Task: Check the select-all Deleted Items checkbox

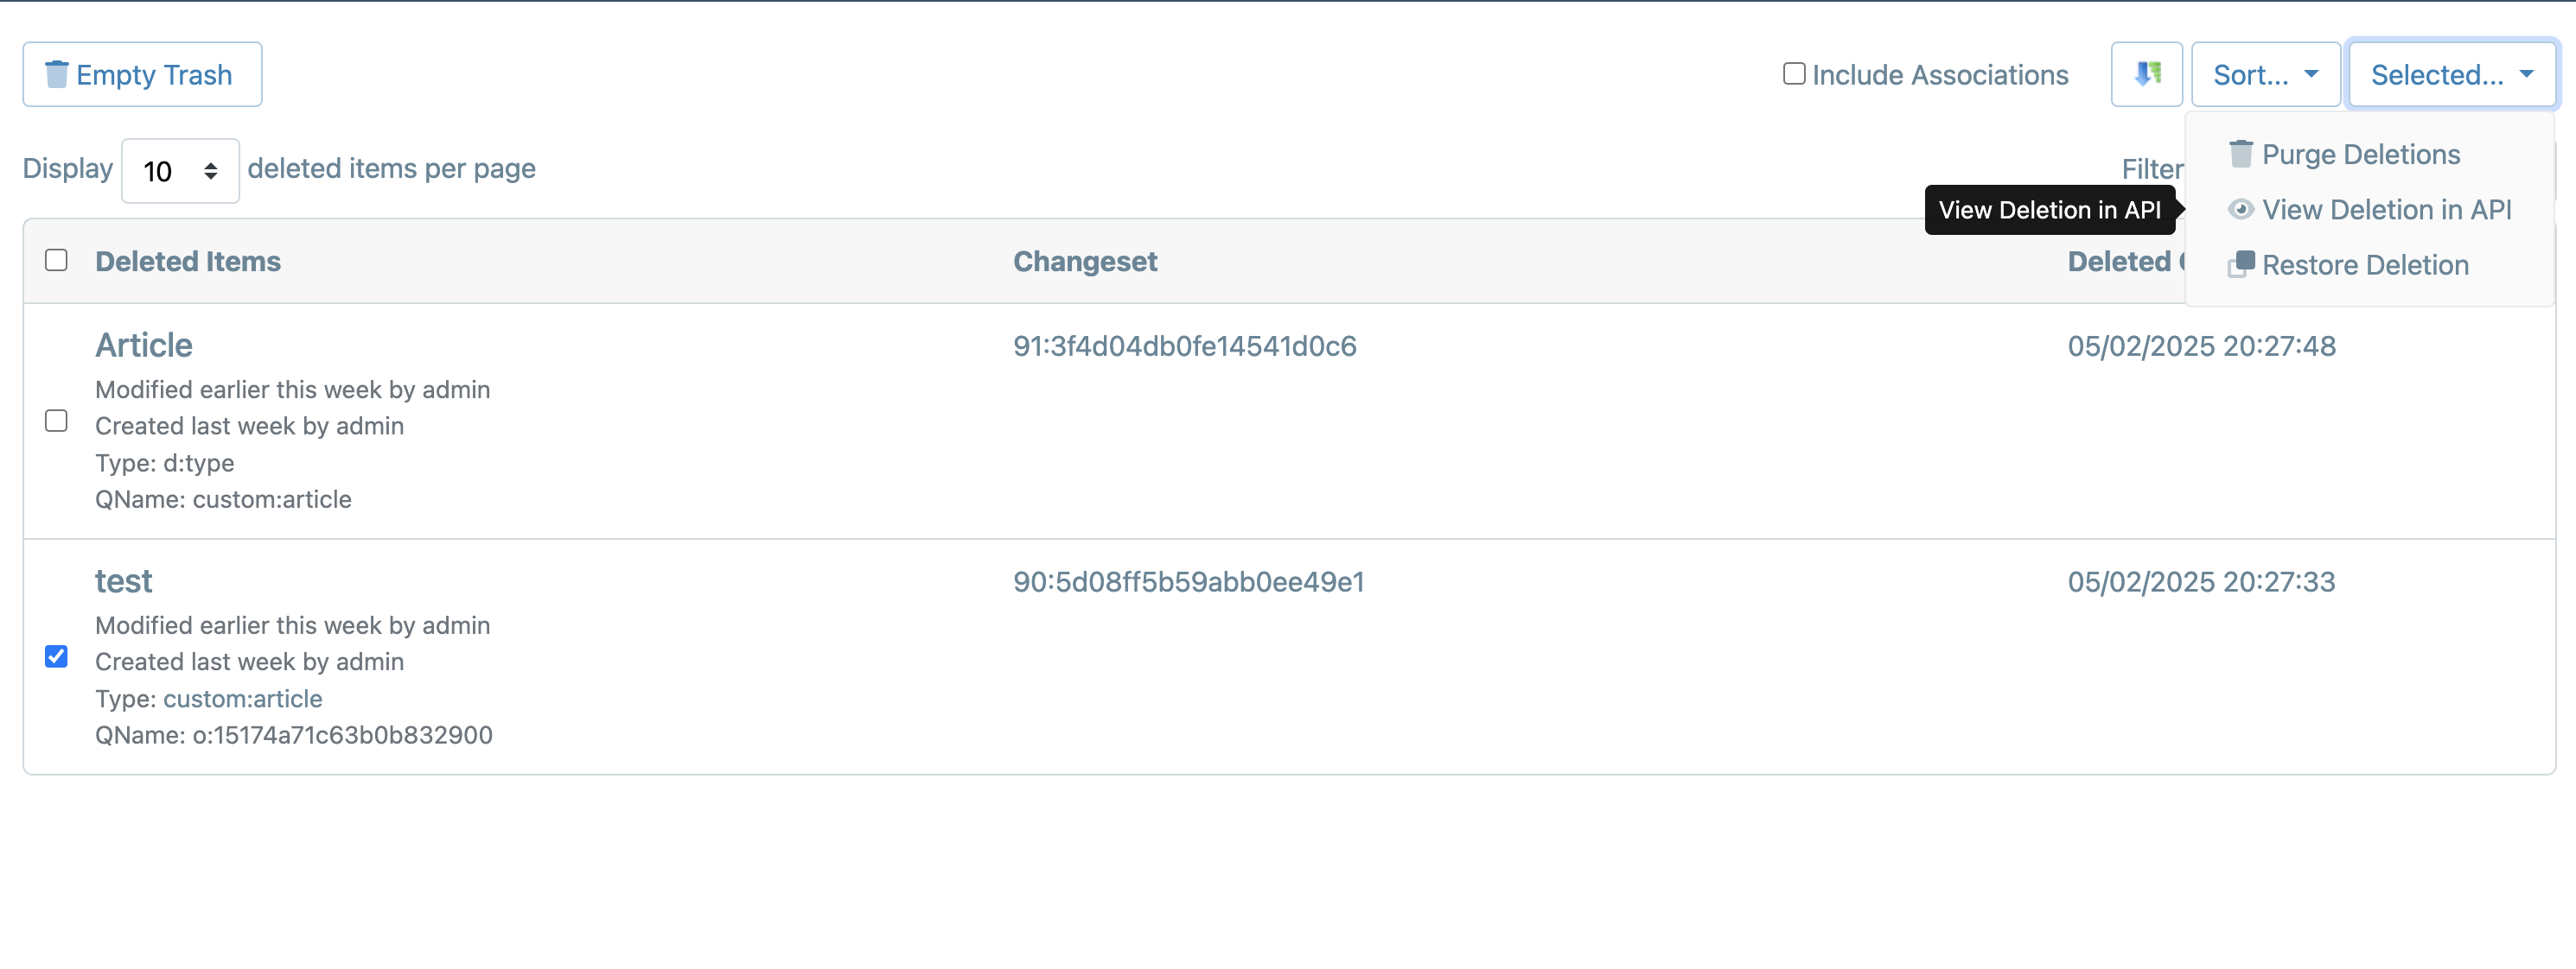Action: 57,260
